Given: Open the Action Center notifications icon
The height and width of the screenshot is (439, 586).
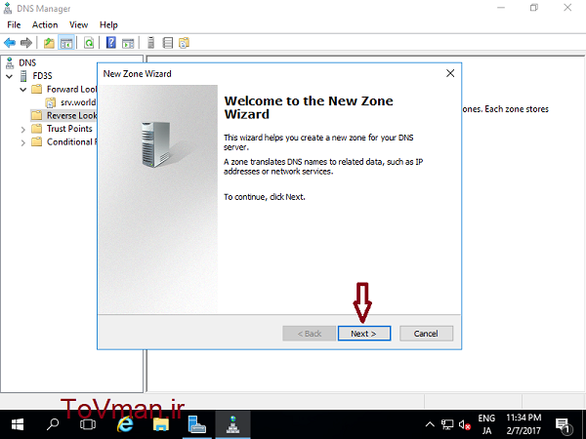Looking at the screenshot, I should coord(563,425).
